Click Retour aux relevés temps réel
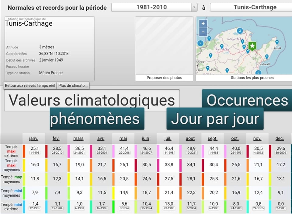The height and width of the screenshot is (214, 292). 30,86
